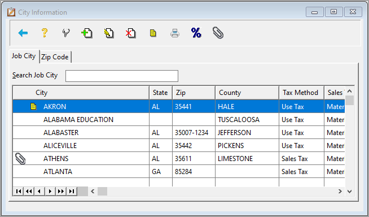This screenshot has width=369, height=217.
Task: Select the ALABASTER city row
Action: 179,133
